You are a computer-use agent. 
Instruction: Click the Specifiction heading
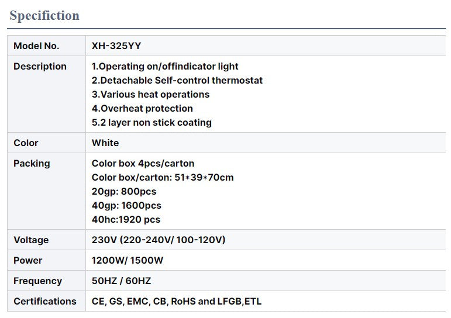coord(44,16)
